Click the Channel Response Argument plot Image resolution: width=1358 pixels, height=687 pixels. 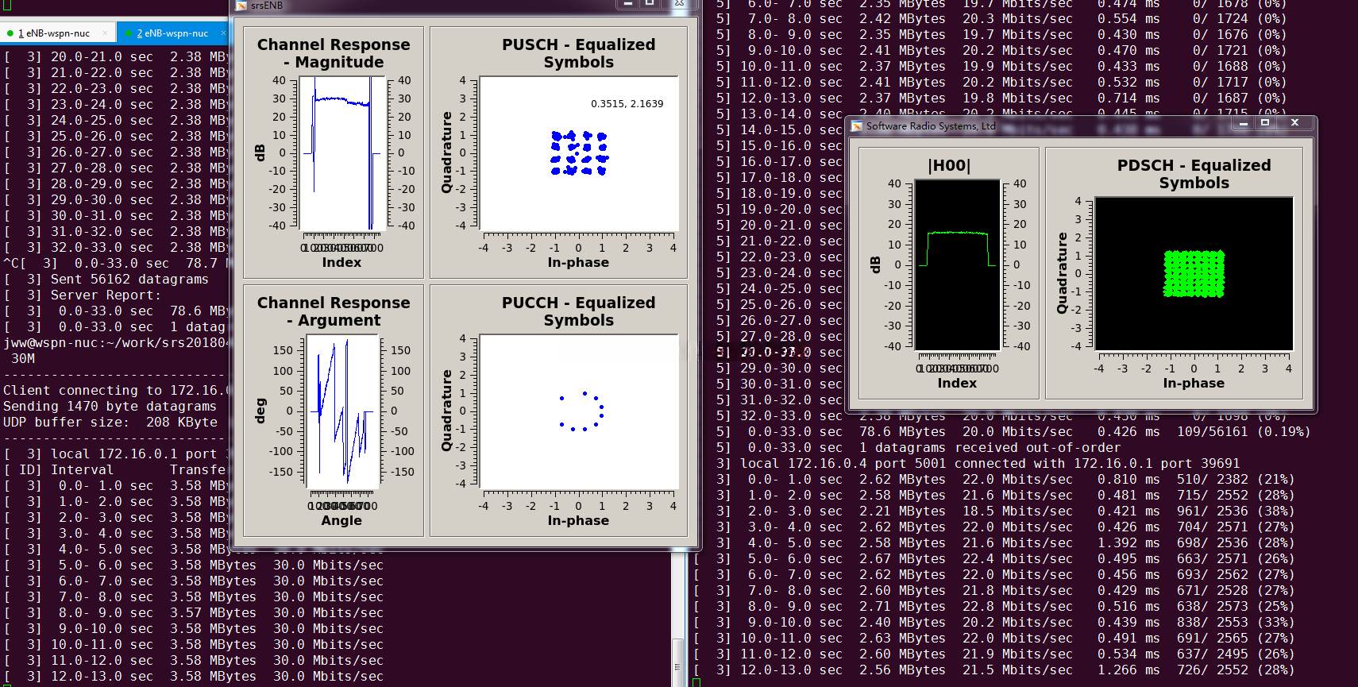pyautogui.click(x=341, y=411)
